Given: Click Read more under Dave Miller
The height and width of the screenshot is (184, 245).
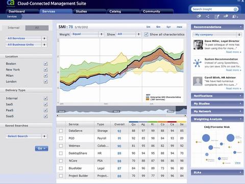Looking at the screenshot, I should click(x=233, y=52).
